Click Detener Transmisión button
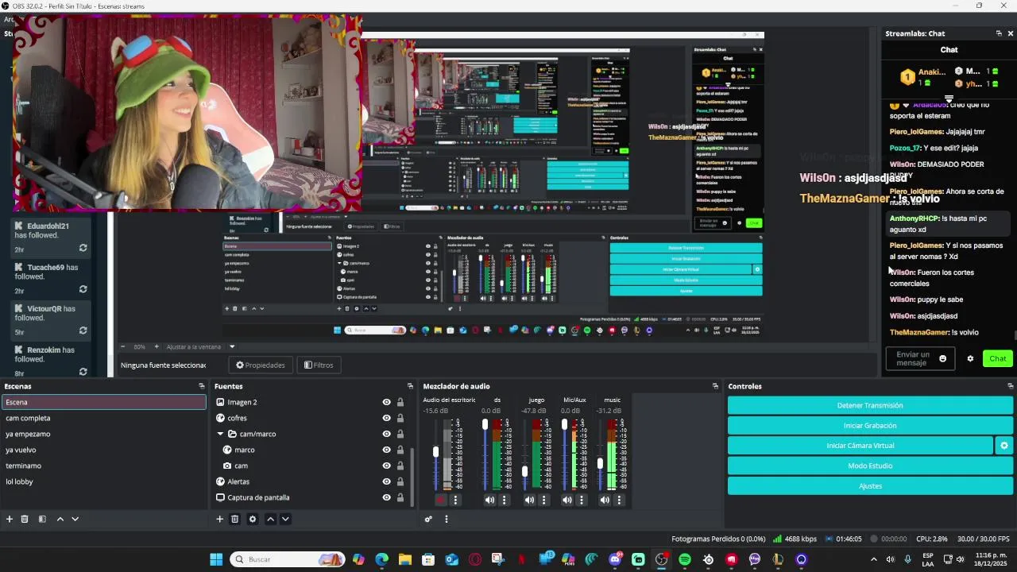 click(870, 405)
